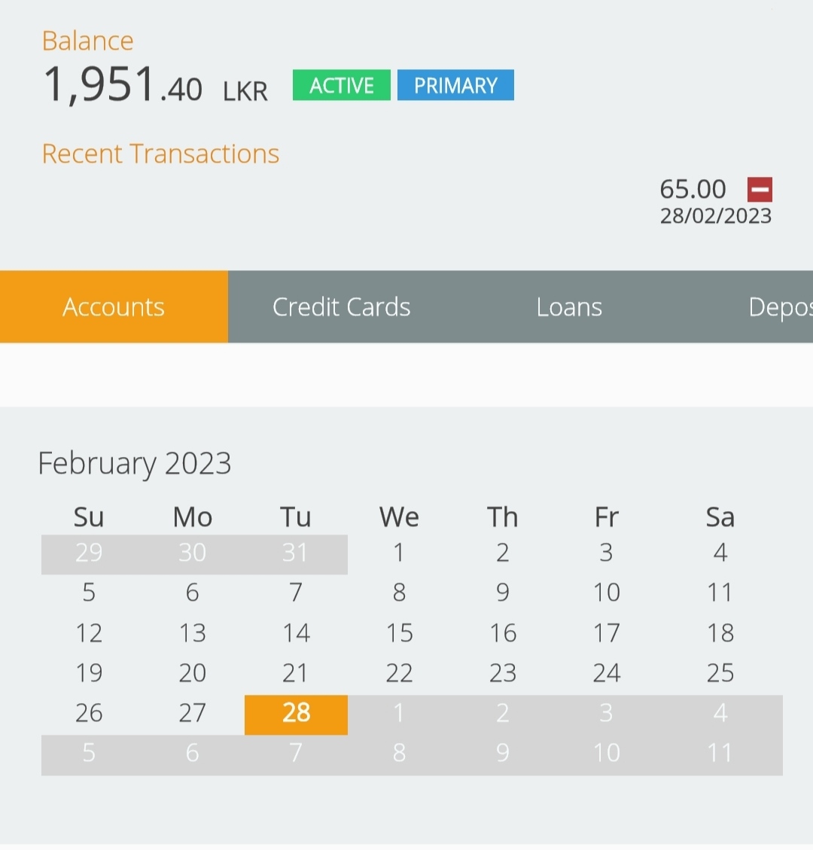
Task: Select February 22 in the calendar
Action: [x=399, y=673]
